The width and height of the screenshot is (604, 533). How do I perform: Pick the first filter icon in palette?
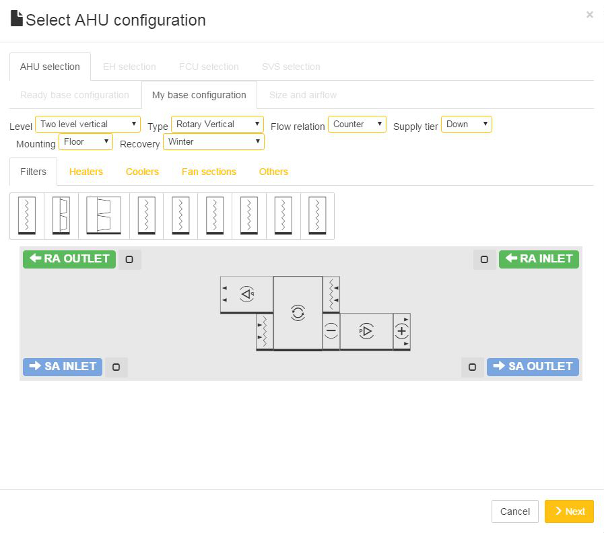point(27,216)
